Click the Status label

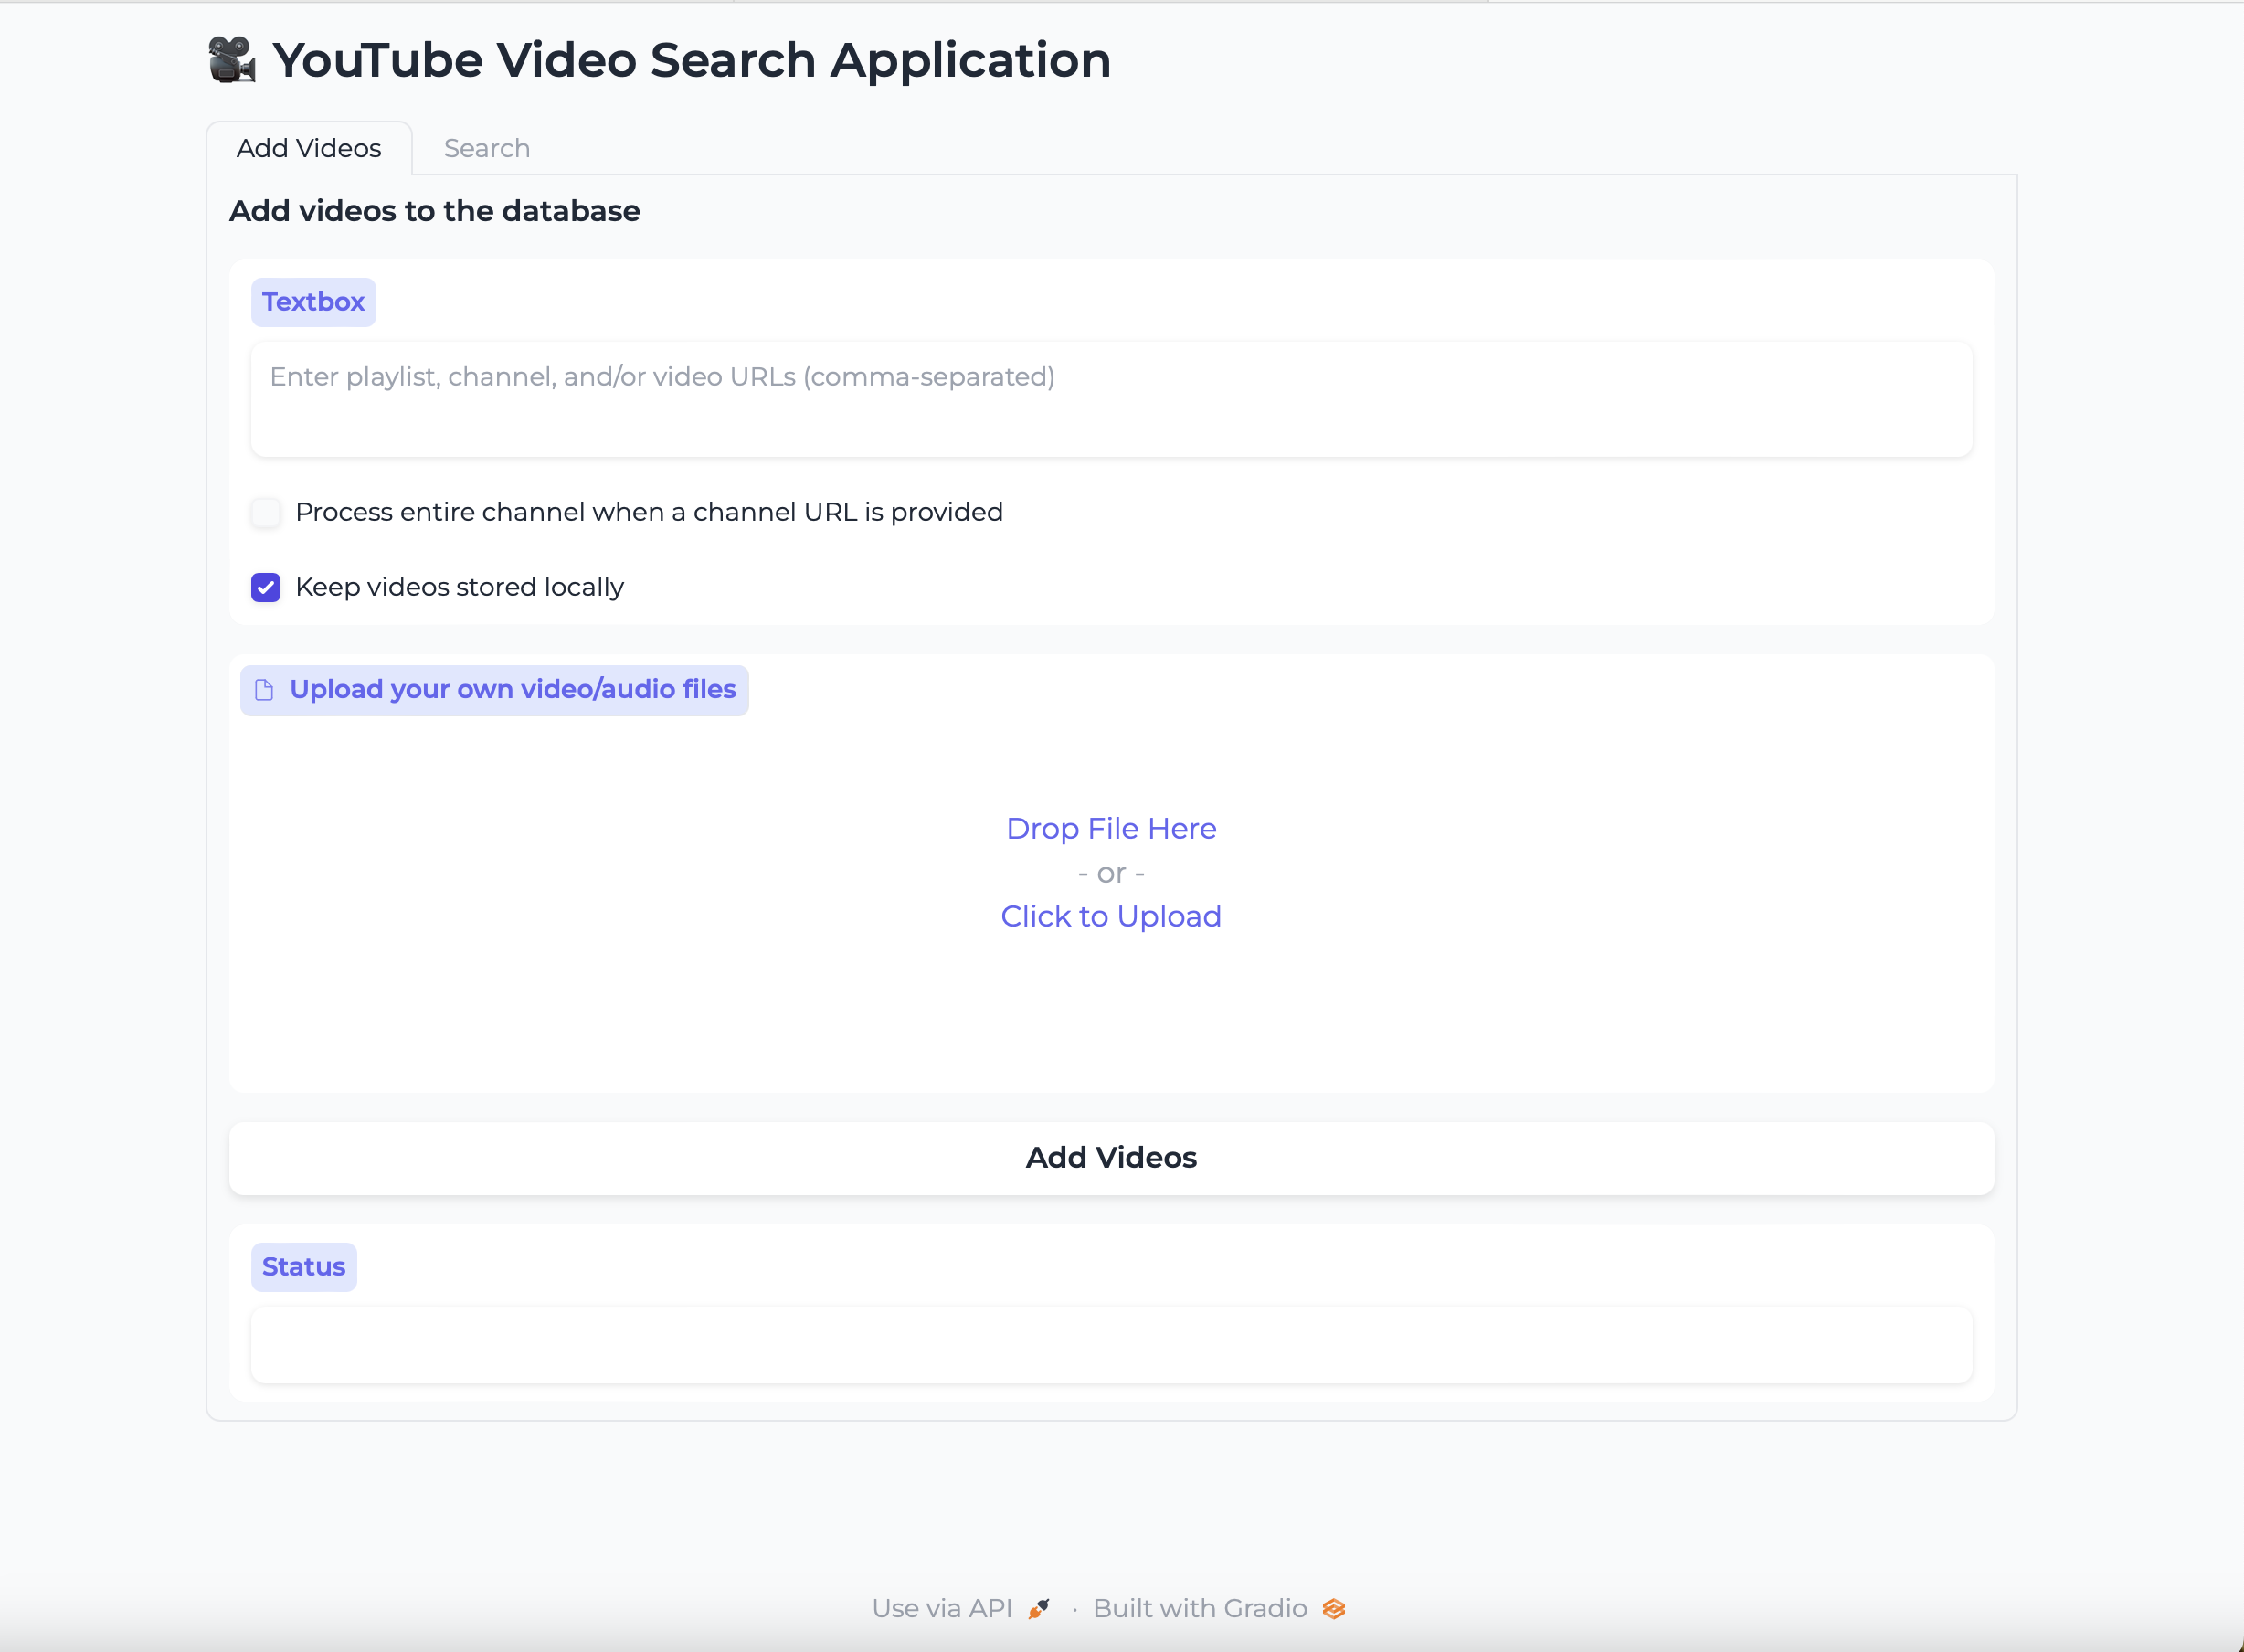tap(304, 1267)
